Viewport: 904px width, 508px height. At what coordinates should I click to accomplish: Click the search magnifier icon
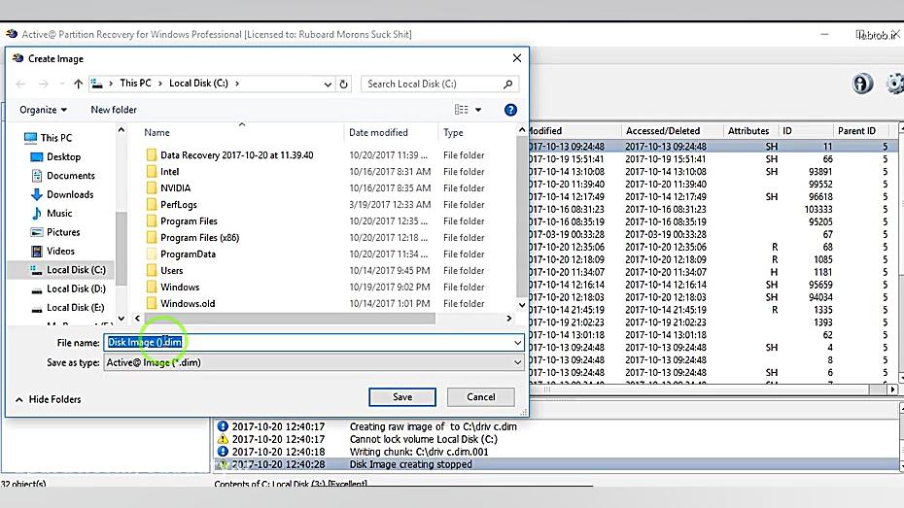pyautogui.click(x=508, y=85)
